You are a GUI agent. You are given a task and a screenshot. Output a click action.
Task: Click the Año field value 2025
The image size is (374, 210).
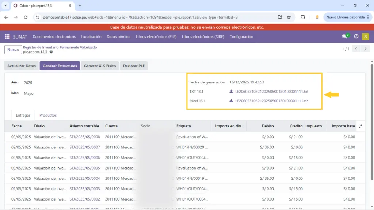coord(28,83)
